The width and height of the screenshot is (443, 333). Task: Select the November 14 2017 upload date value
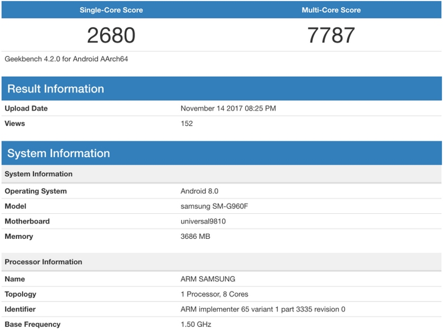(228, 109)
